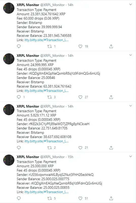Open the @XRPL_Monitor handle on first tweet
This screenshot has width=136, height=203.
pyautogui.click(x=52, y=5)
